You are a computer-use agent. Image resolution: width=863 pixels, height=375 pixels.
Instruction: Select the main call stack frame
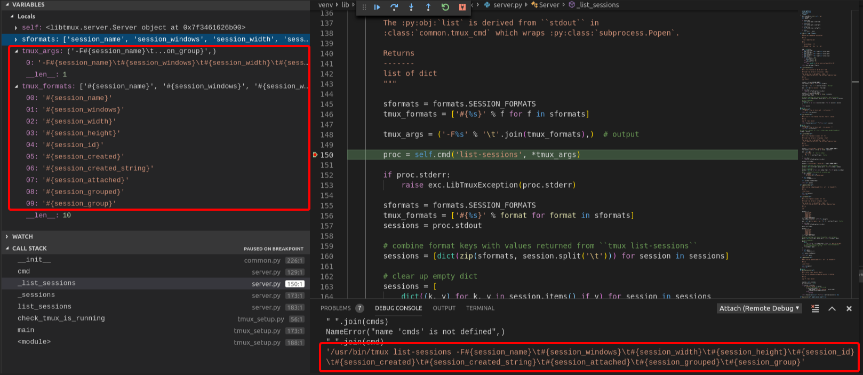pyautogui.click(x=155, y=330)
